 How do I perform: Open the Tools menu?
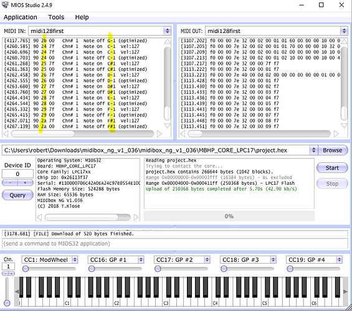click(x=56, y=17)
